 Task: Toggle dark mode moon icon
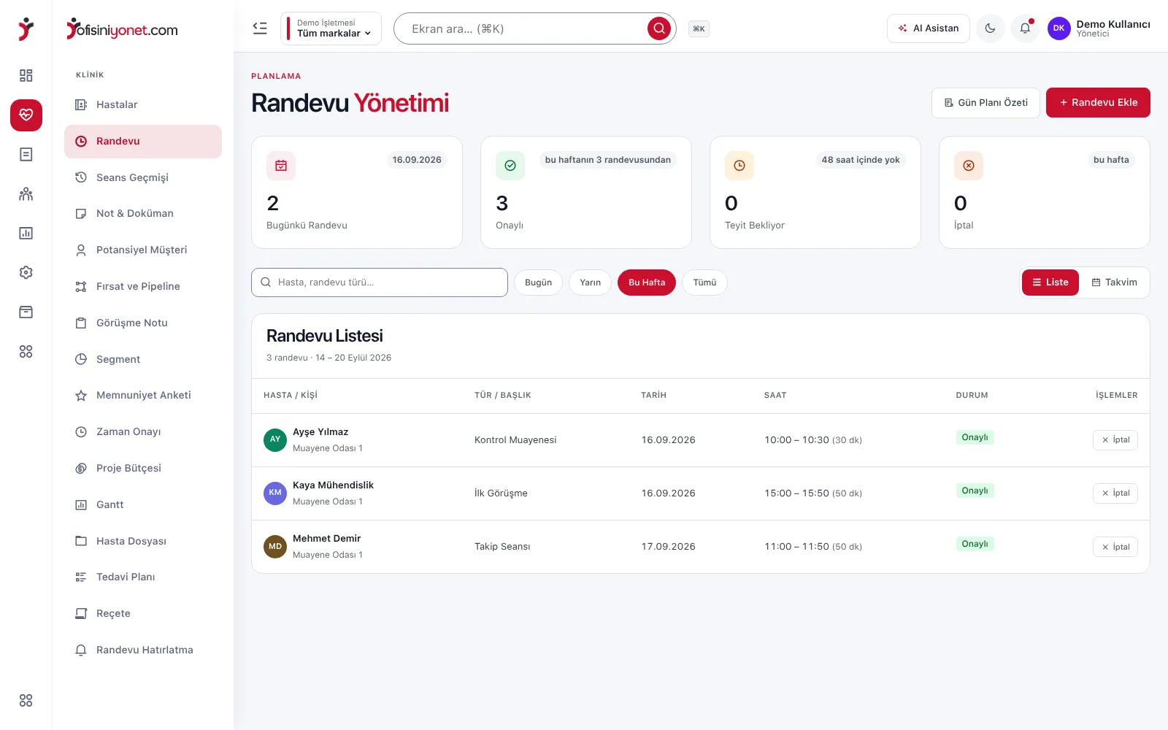coord(990,28)
